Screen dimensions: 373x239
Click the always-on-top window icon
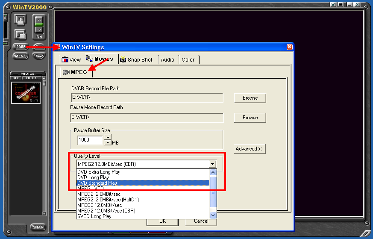click(x=20, y=20)
